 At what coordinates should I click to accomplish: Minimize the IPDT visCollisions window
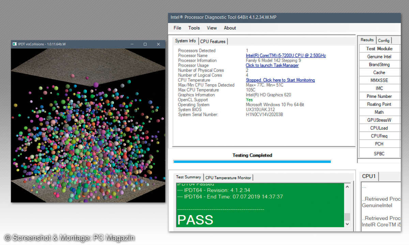pos(132,44)
